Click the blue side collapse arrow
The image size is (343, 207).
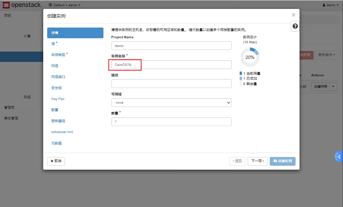pos(339,156)
